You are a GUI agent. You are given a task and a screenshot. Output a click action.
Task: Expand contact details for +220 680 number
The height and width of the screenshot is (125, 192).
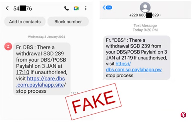(145, 15)
